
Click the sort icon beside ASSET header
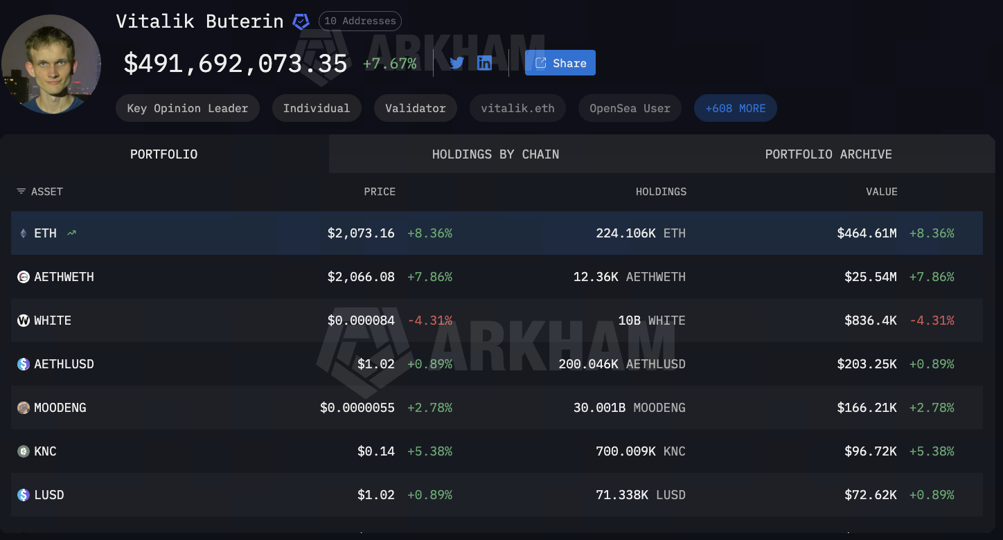click(21, 192)
